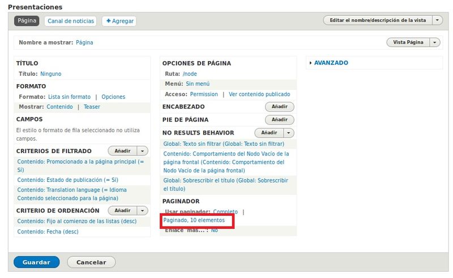Viewport: 453px width, 278px height.
Task: Open dropdown arrow beside Editar el nombre/descripción
Action: click(437, 20)
